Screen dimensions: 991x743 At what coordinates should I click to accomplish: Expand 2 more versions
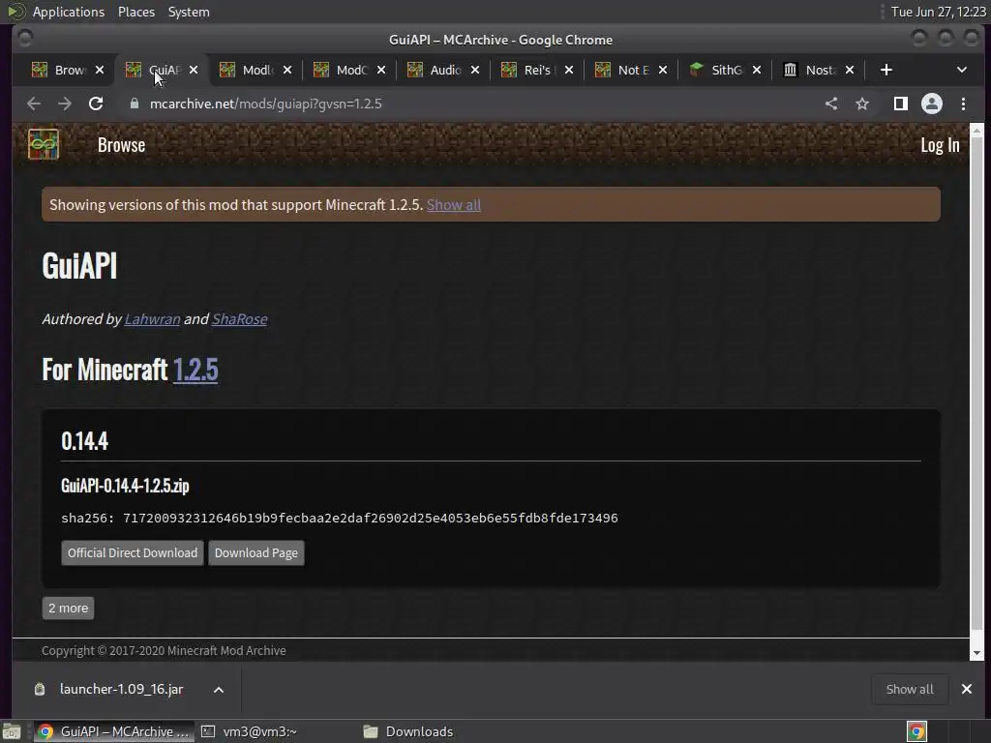tap(69, 608)
